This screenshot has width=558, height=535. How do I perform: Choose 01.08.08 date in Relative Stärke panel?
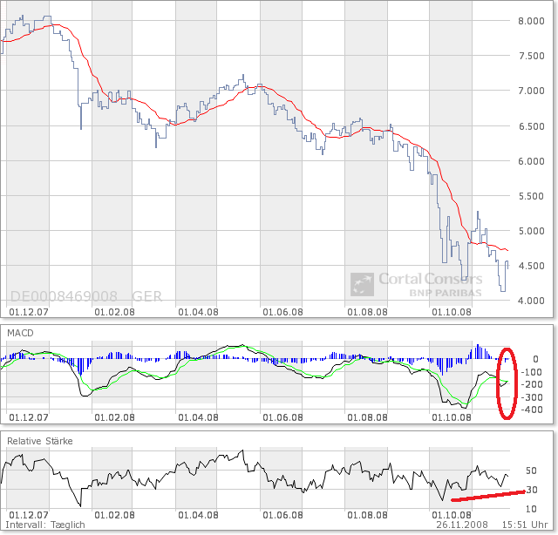click(367, 515)
